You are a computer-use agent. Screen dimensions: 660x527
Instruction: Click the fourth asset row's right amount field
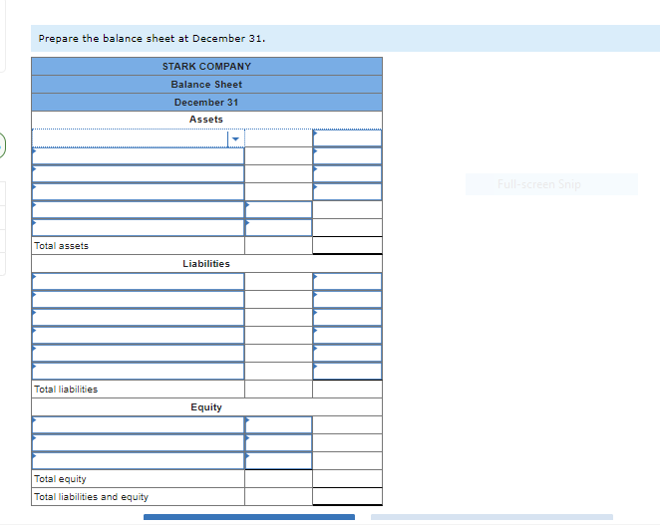click(x=347, y=192)
